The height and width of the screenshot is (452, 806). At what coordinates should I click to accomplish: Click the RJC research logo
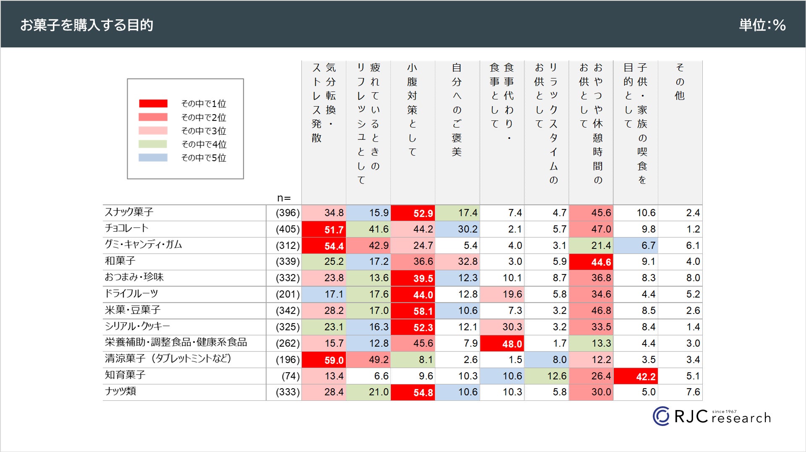(x=712, y=416)
